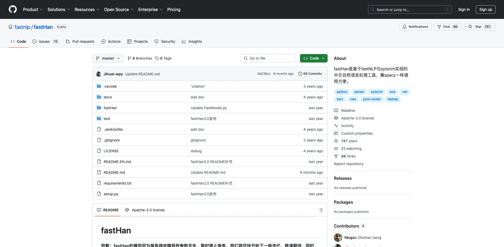Image resolution: width=504 pixels, height=247 pixels.
Task: Open the master branch selector
Action: [x=108, y=58]
